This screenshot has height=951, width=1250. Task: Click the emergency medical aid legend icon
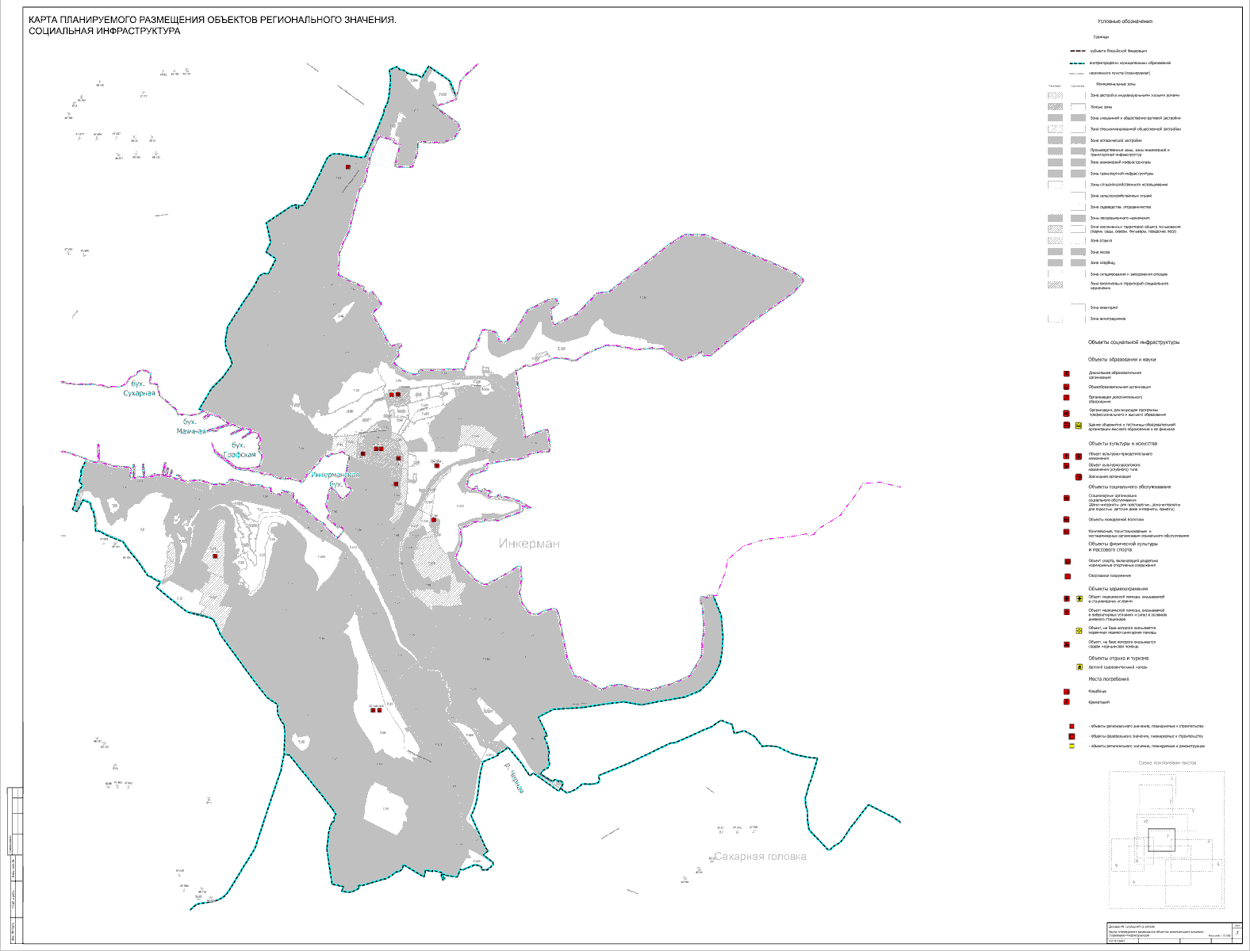point(1066,644)
